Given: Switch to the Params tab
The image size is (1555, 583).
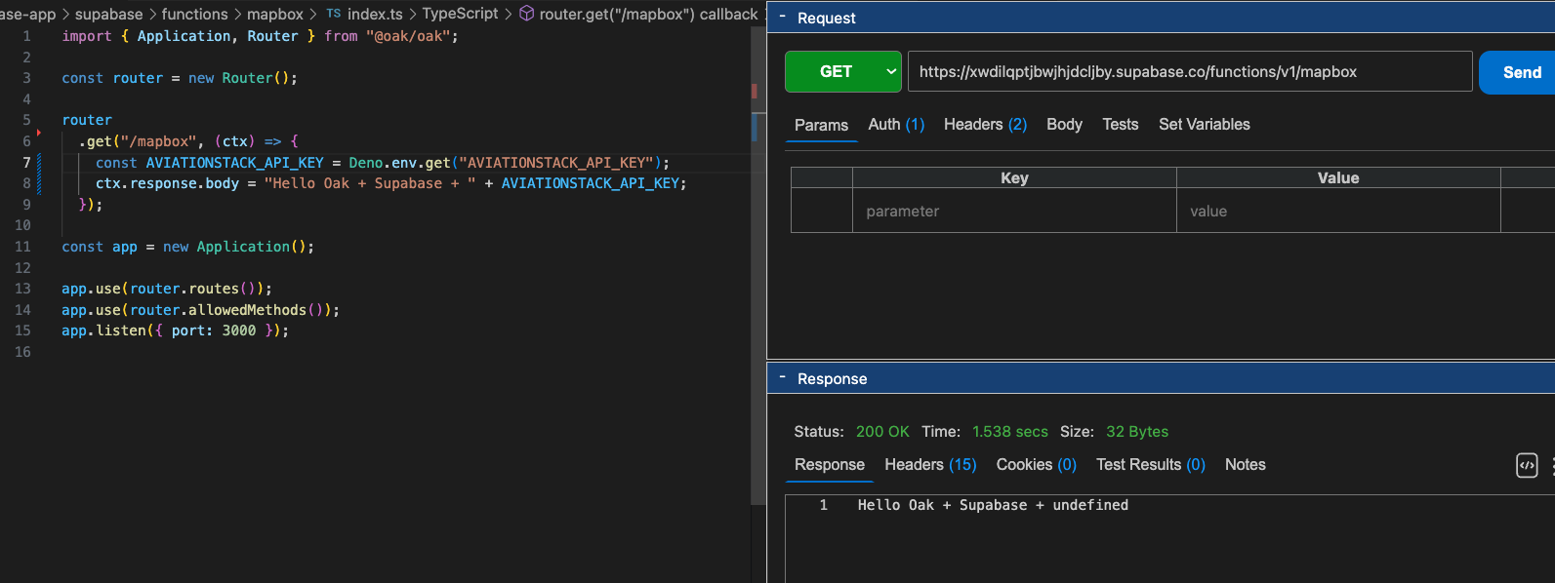Looking at the screenshot, I should [821, 125].
